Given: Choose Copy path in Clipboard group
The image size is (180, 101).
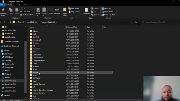Looking at the screenshot, I should (x=25, y=12).
